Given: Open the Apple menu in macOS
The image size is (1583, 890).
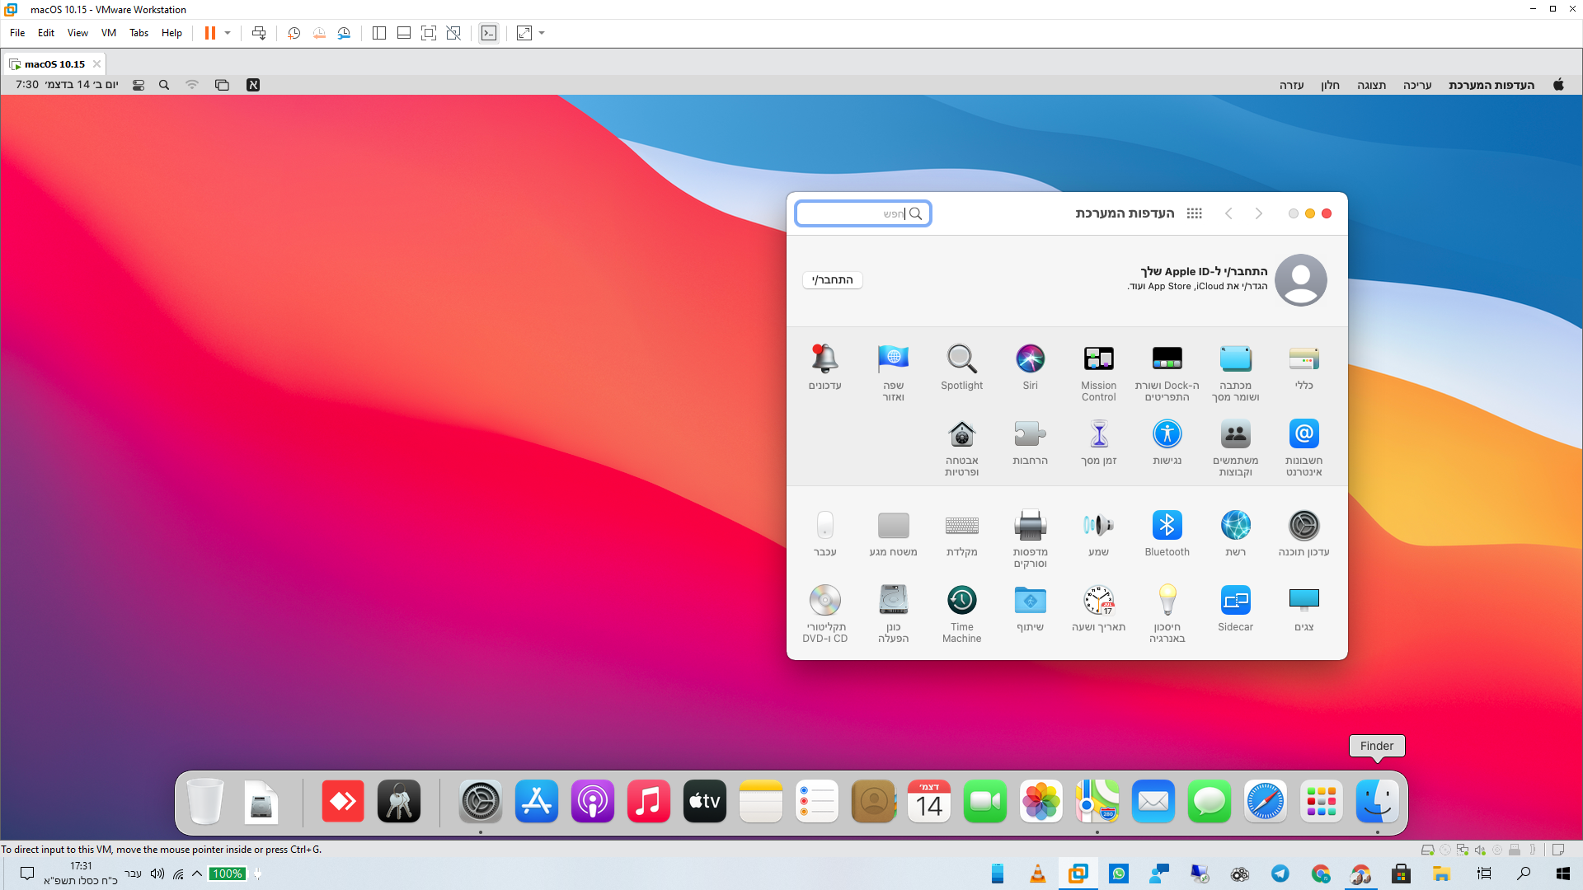Looking at the screenshot, I should click(1558, 85).
